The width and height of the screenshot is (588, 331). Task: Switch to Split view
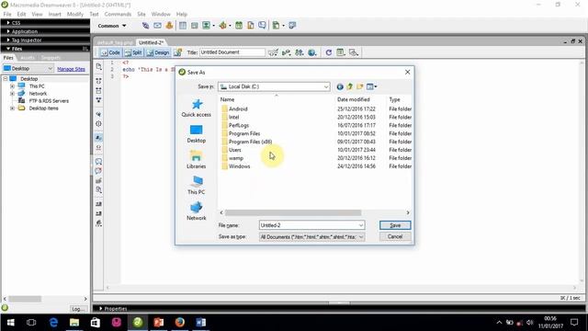[x=133, y=52]
